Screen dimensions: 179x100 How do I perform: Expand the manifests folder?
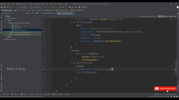6,18
